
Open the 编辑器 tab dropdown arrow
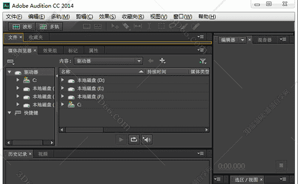click(242, 40)
